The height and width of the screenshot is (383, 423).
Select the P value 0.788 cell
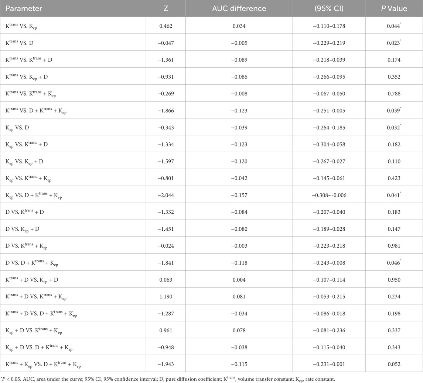[x=394, y=94]
